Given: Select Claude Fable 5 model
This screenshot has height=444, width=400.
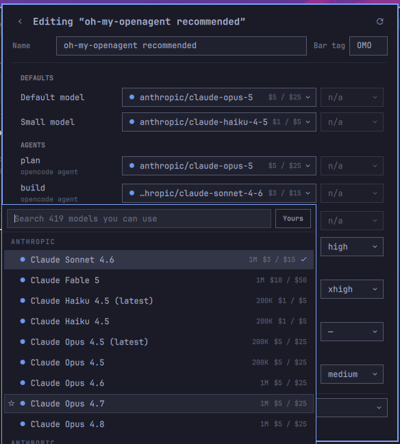Looking at the screenshot, I should click(159, 280).
